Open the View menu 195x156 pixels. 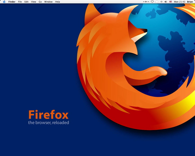(34, 2)
